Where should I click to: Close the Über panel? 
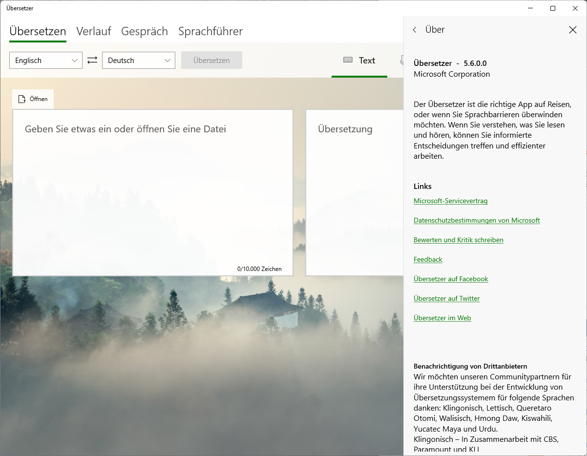(573, 30)
